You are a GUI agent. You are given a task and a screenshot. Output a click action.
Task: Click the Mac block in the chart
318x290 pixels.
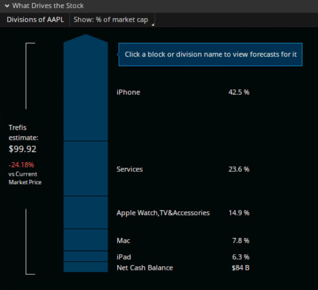click(x=85, y=240)
